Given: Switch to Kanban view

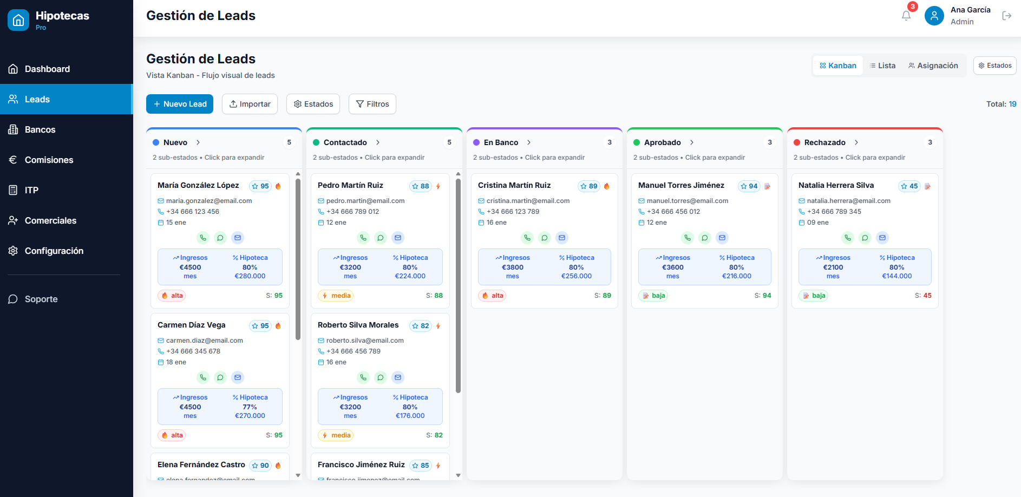Looking at the screenshot, I should click(x=838, y=66).
